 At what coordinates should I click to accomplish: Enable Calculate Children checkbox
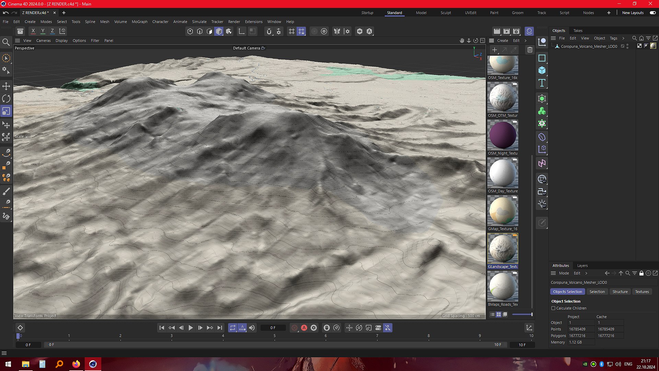point(553,308)
